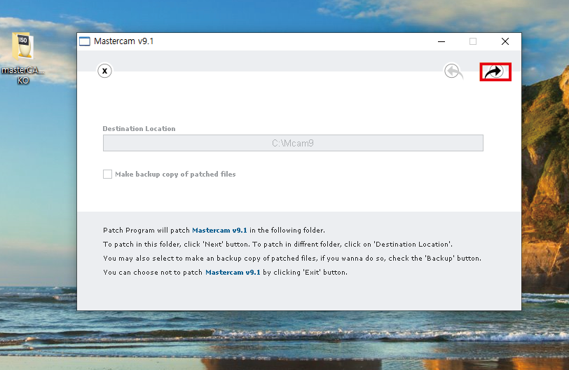Click the line mentioning the 'Next' button
The image size is (569, 370).
[277, 244]
